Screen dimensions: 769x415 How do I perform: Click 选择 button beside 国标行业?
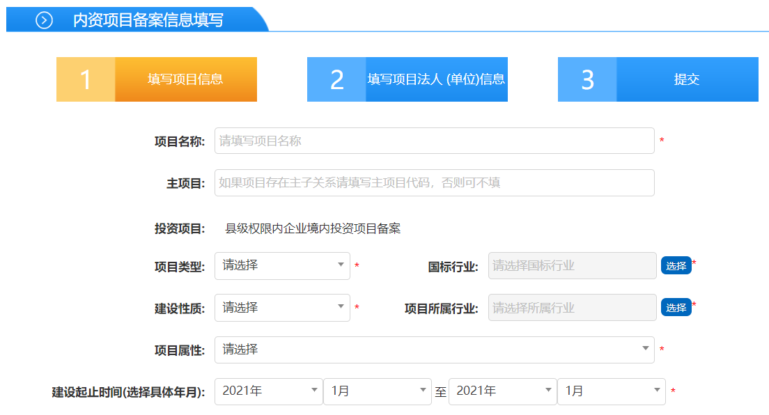click(x=676, y=265)
